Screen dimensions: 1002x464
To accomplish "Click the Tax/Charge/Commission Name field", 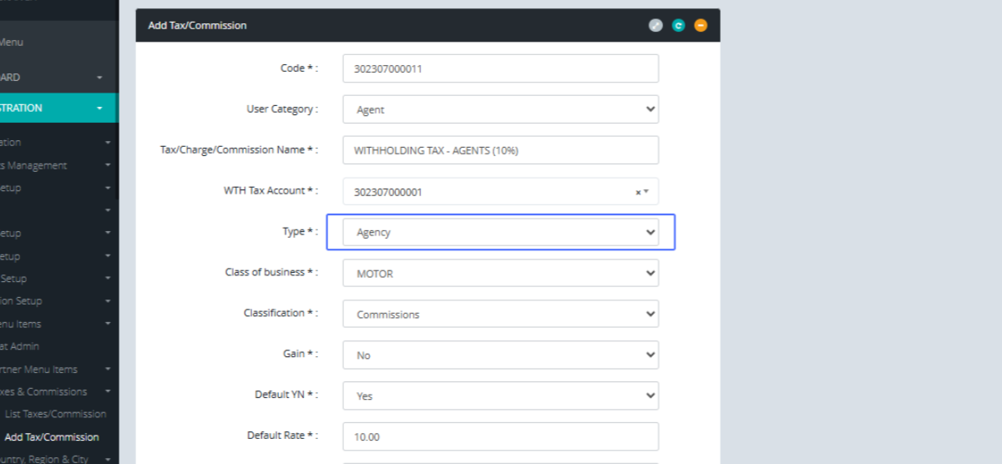I will [500, 150].
